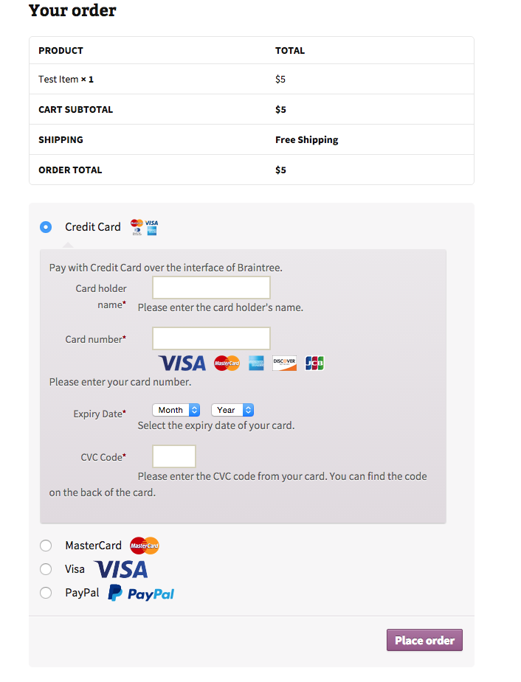Select the MasterCard radio button
Image resolution: width=521 pixels, height=682 pixels.
46,546
